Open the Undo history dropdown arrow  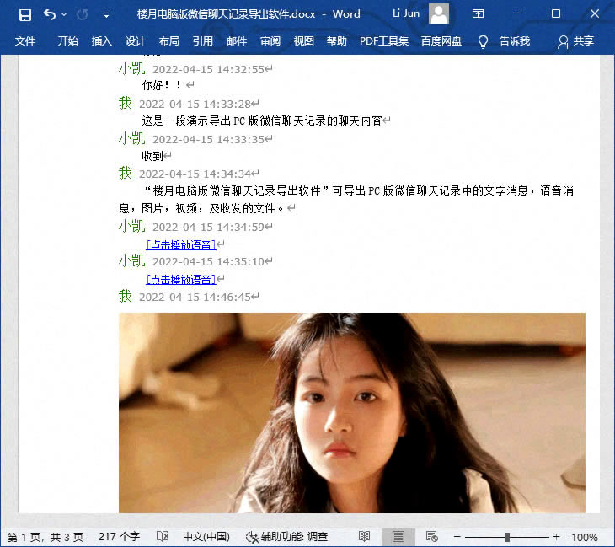click(64, 15)
